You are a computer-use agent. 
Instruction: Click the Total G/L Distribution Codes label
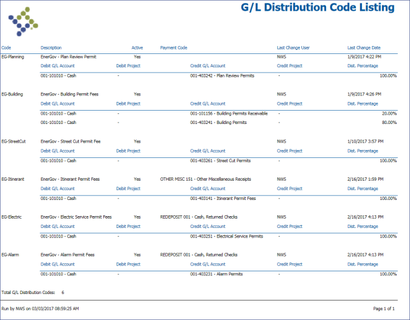pos(30,293)
